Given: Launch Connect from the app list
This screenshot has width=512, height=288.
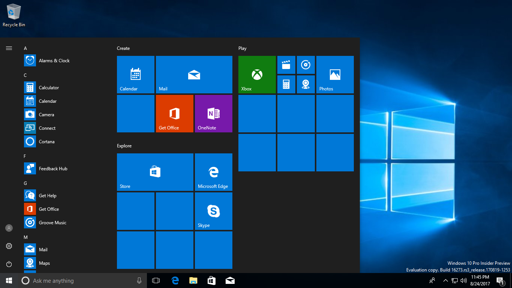Looking at the screenshot, I should [66, 128].
